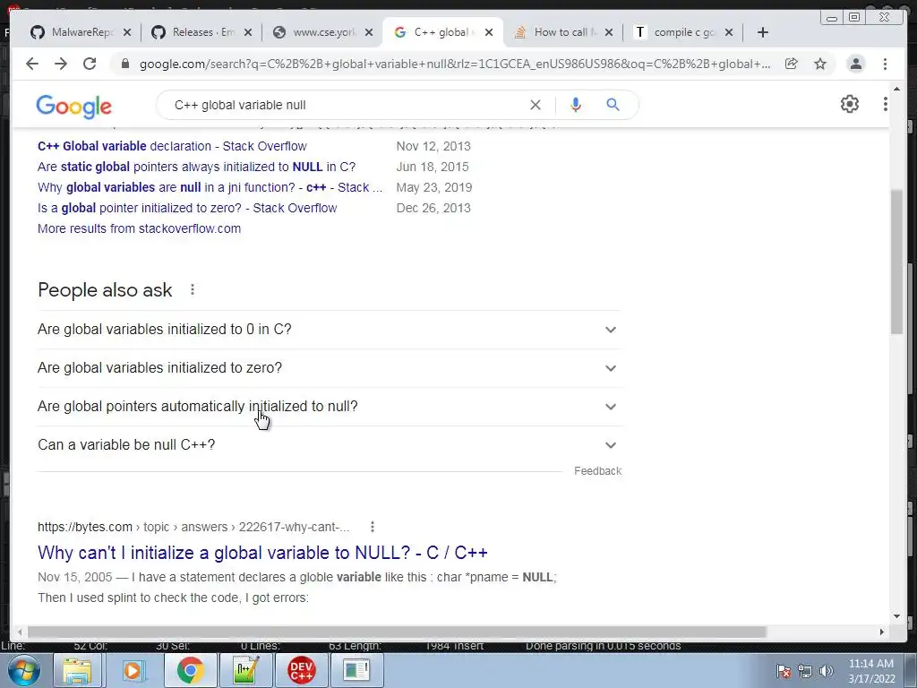Open Action Center flag in tray

(784, 671)
